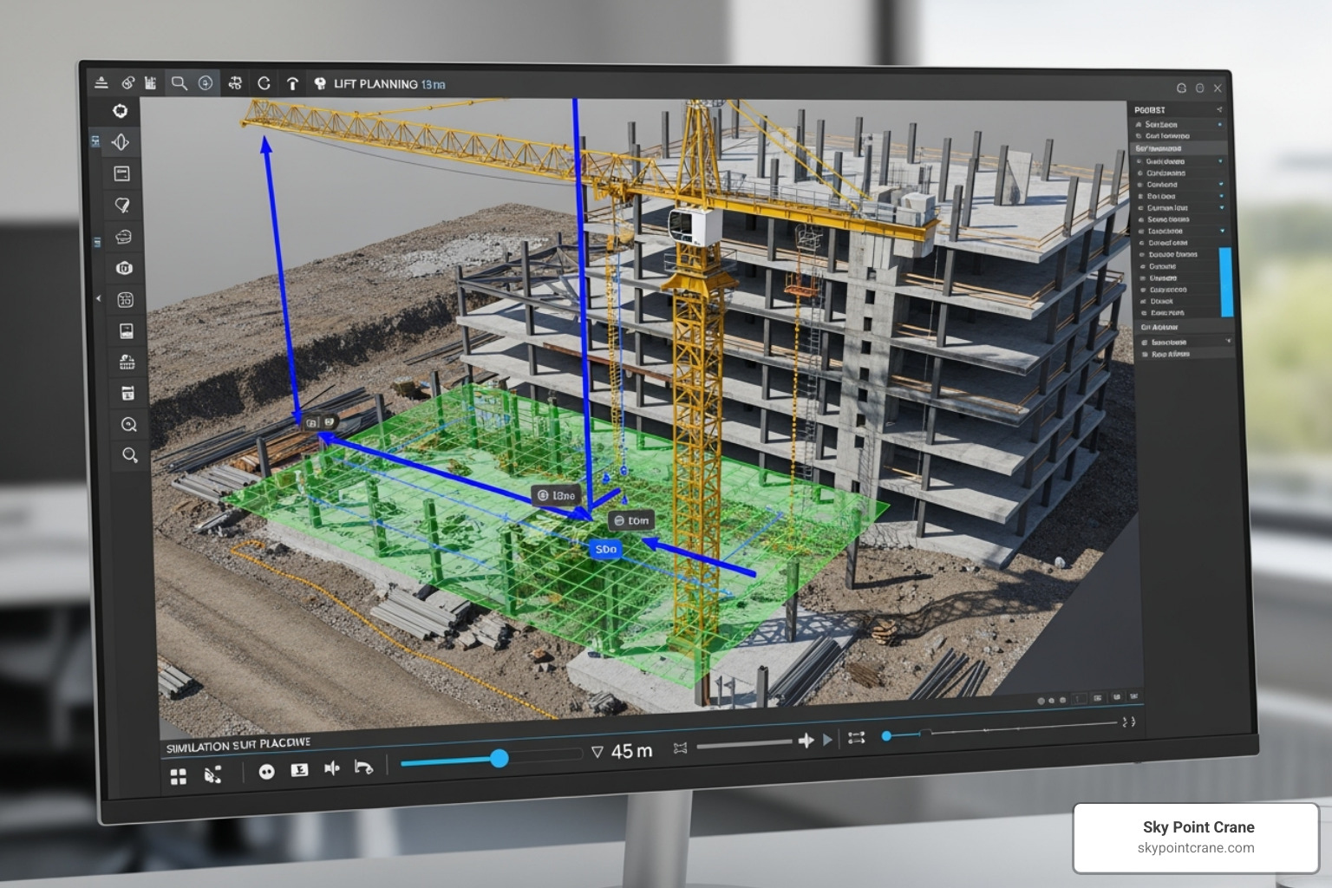This screenshot has height=888, width=1332.
Task: Select the zoom-in circle magnifier in left sidebar
Action: point(129,425)
